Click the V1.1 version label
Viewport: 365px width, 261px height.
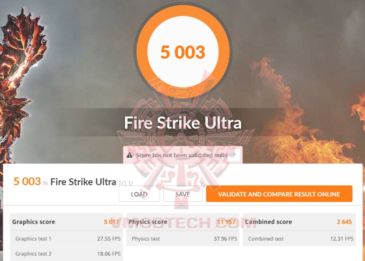[x=126, y=183]
